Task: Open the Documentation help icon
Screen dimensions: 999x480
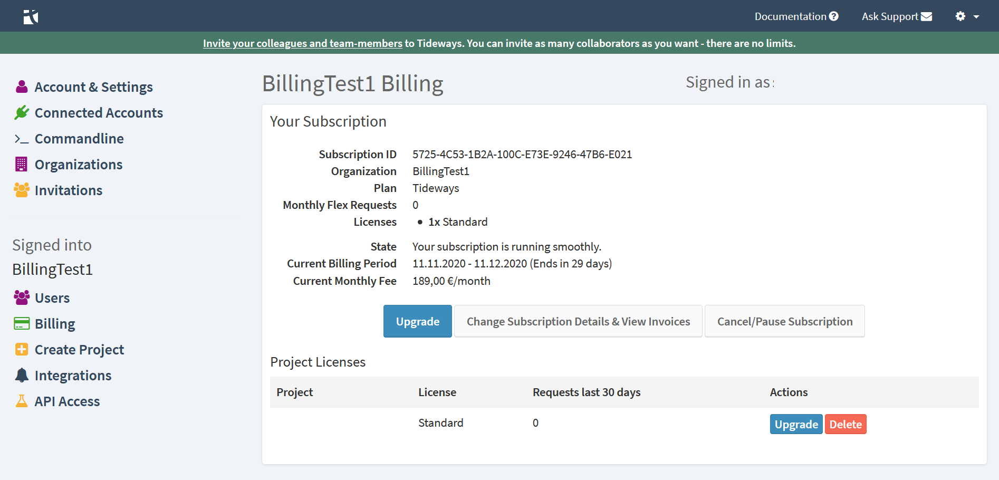Action: point(834,16)
